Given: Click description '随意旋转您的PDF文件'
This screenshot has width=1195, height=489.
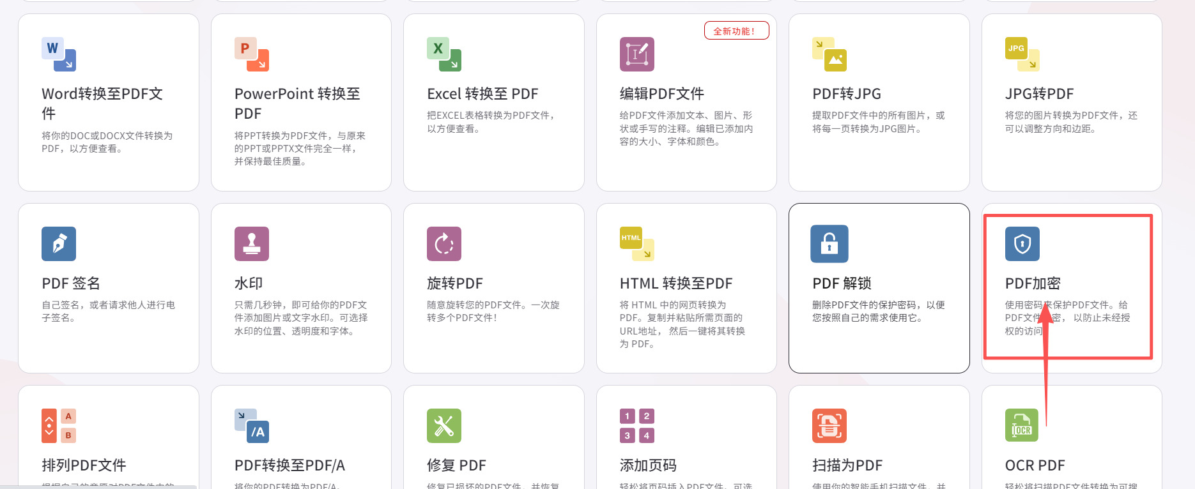Looking at the screenshot, I should point(493,312).
